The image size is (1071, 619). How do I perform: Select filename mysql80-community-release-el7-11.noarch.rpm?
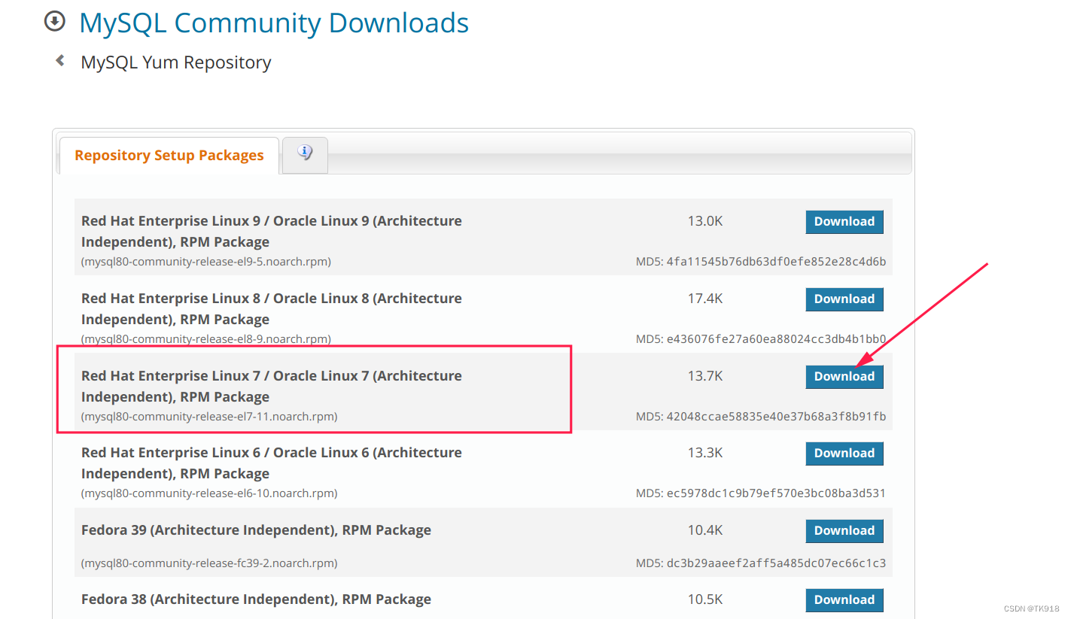pos(209,417)
